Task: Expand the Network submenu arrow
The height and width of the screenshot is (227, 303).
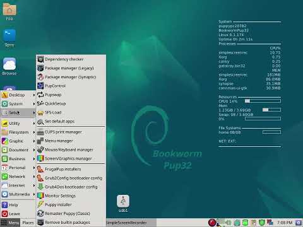Action: pyautogui.click(x=34, y=177)
